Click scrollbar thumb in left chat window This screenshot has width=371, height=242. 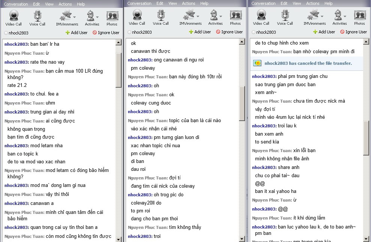click(x=119, y=70)
